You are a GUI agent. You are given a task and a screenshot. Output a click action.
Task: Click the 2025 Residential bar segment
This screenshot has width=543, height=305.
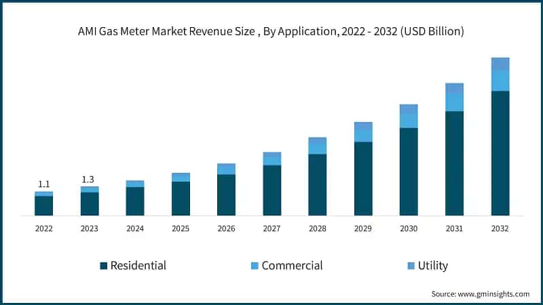click(x=181, y=199)
